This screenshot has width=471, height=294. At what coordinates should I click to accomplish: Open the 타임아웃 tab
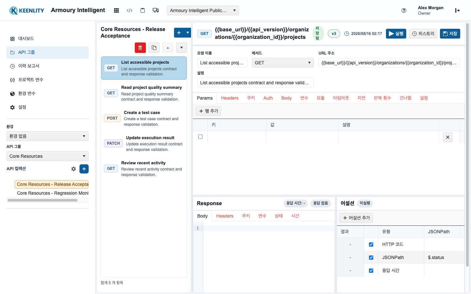(x=341, y=98)
